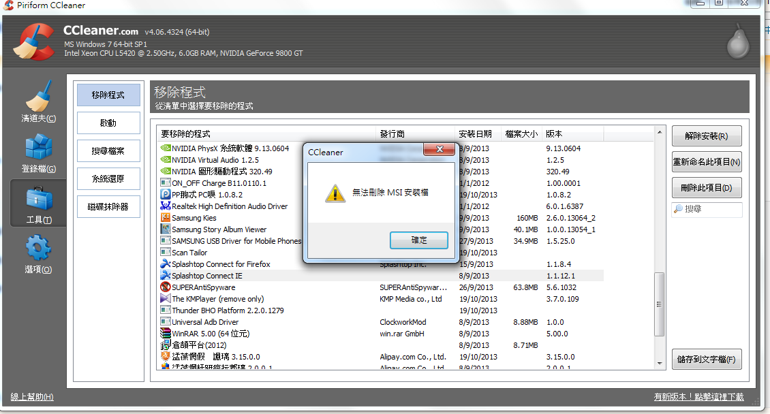This screenshot has width=770, height=414.
Task: Click the Universal Adb Driver icon
Action: pyautogui.click(x=166, y=322)
